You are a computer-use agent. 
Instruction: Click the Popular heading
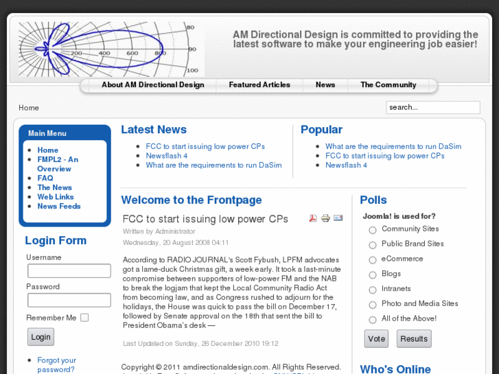pos(321,130)
